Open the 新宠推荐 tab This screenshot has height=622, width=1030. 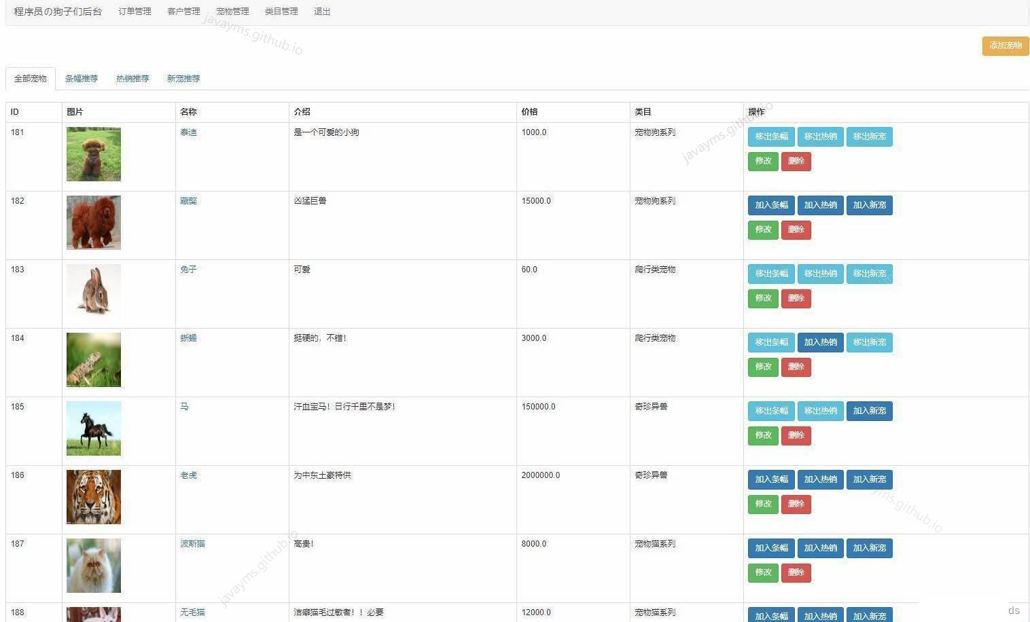point(182,78)
